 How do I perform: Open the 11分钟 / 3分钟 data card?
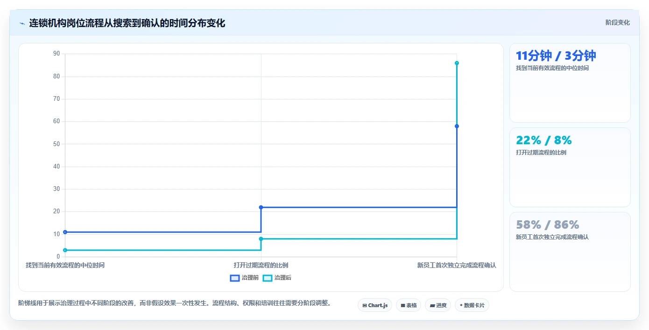[570, 83]
